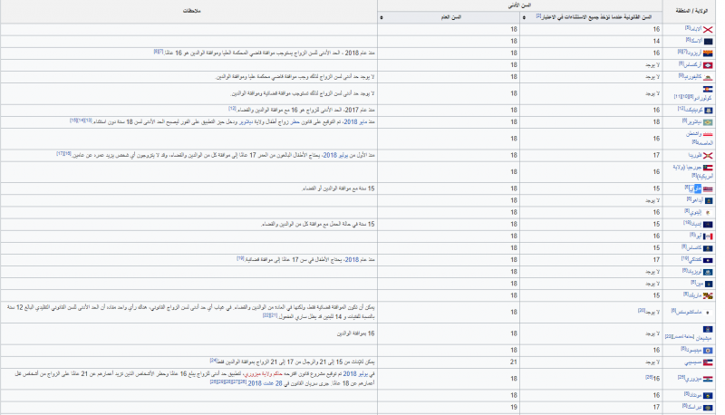
Task: Click the Alaska flag icon
Action: click(708, 42)
